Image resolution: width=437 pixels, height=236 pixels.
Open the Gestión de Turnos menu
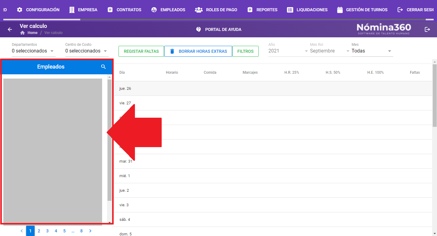(x=363, y=10)
